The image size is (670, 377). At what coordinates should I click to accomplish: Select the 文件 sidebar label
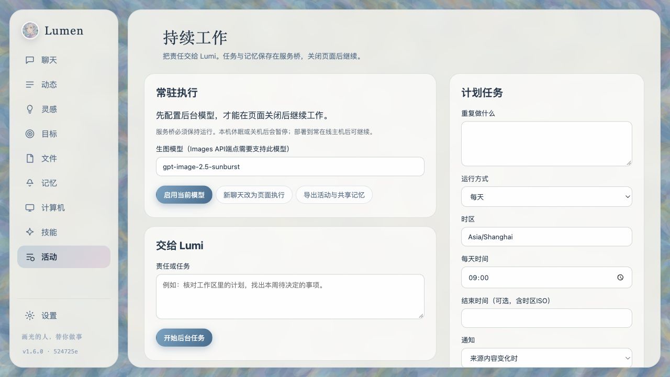(49, 159)
